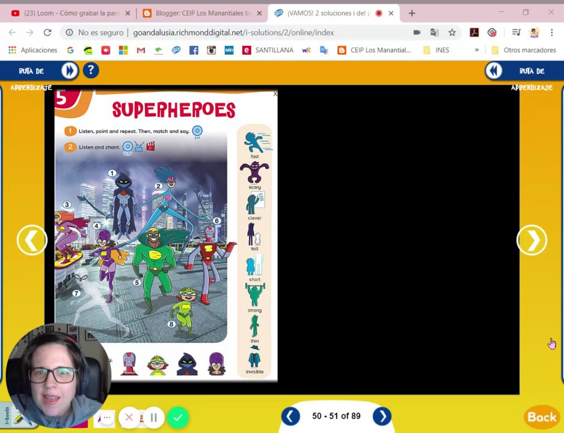Reload the current page
This screenshot has height=433, width=564.
[x=48, y=32]
